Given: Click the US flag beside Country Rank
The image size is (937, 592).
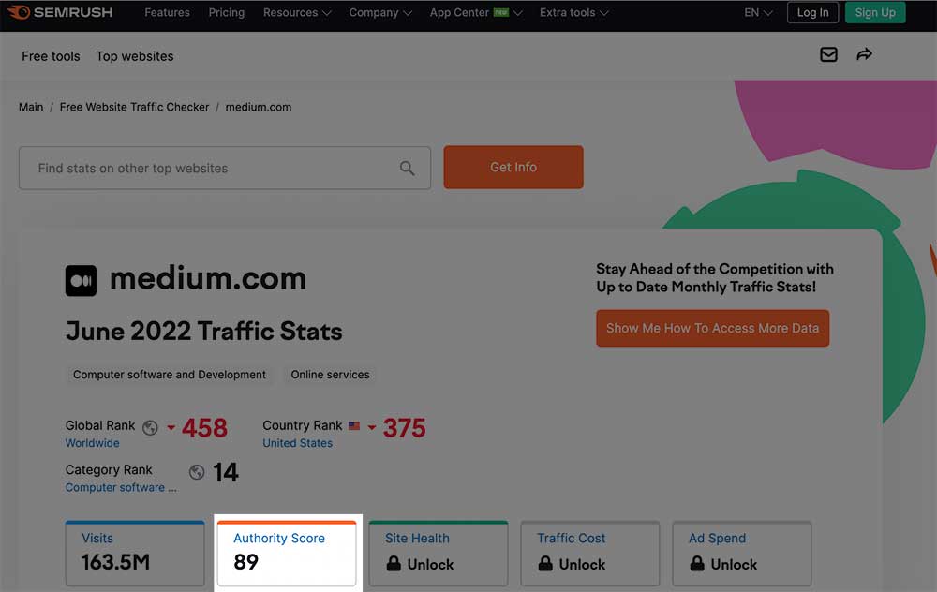Looking at the screenshot, I should coord(354,426).
